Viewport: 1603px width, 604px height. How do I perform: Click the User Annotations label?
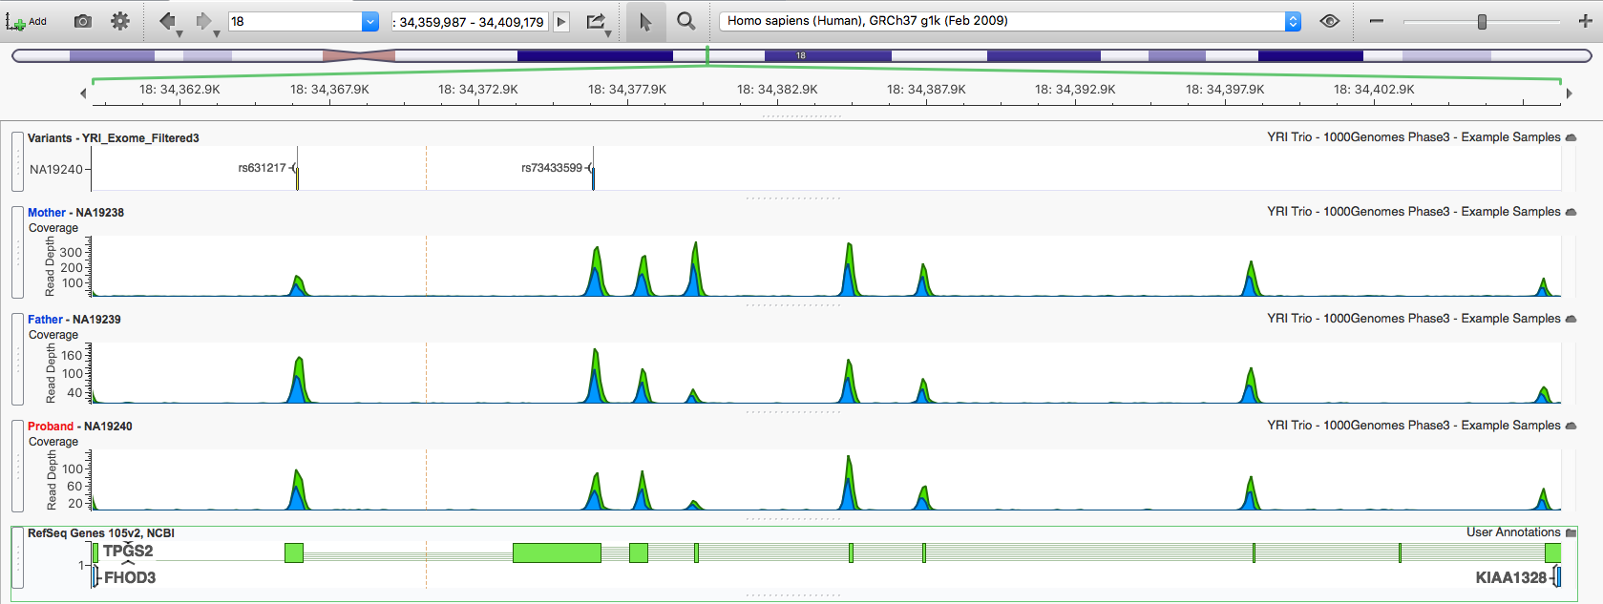click(1513, 532)
